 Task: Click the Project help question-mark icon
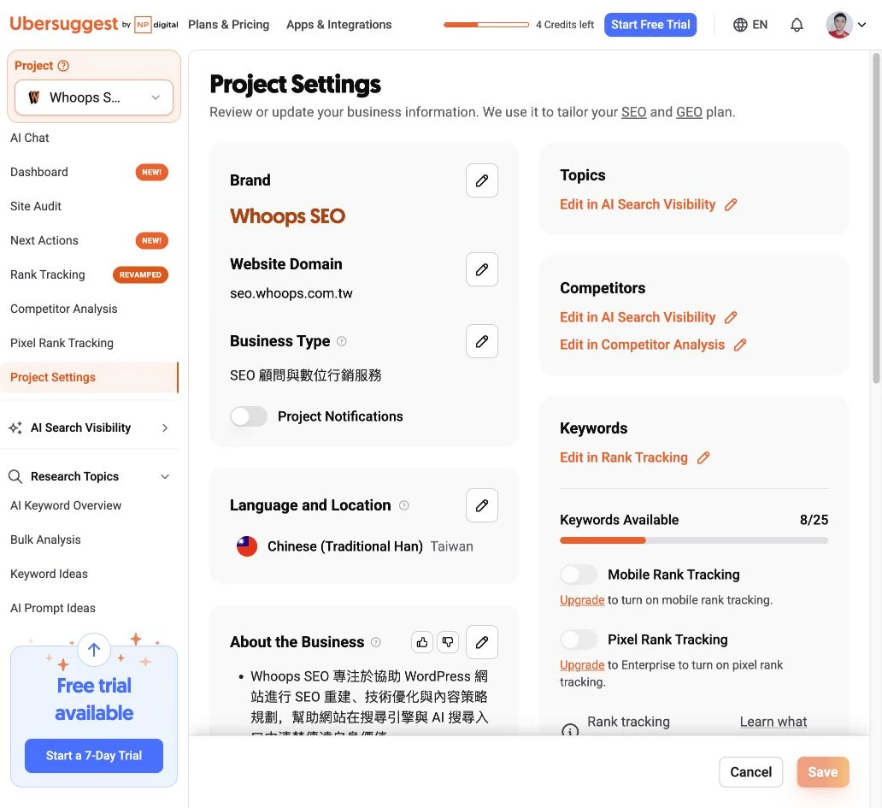63,66
